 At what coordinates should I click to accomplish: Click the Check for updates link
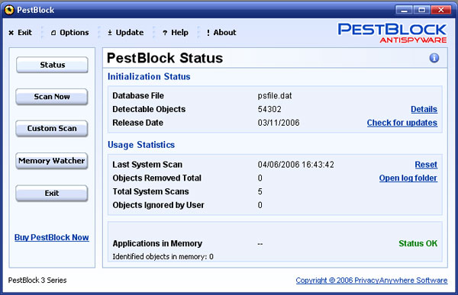pyautogui.click(x=402, y=123)
